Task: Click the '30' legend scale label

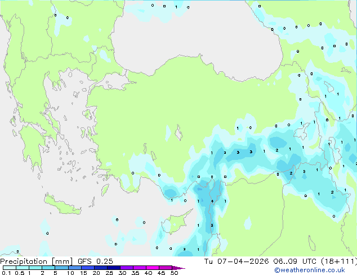Action: 122,273
